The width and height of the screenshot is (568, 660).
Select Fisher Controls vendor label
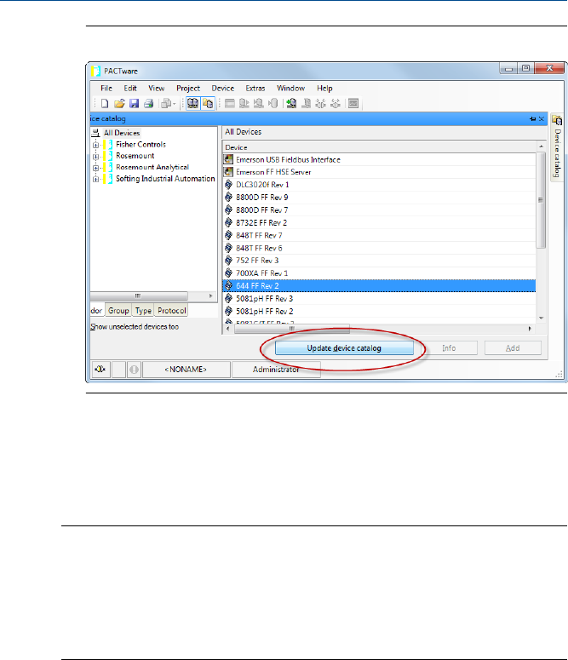[x=141, y=145]
